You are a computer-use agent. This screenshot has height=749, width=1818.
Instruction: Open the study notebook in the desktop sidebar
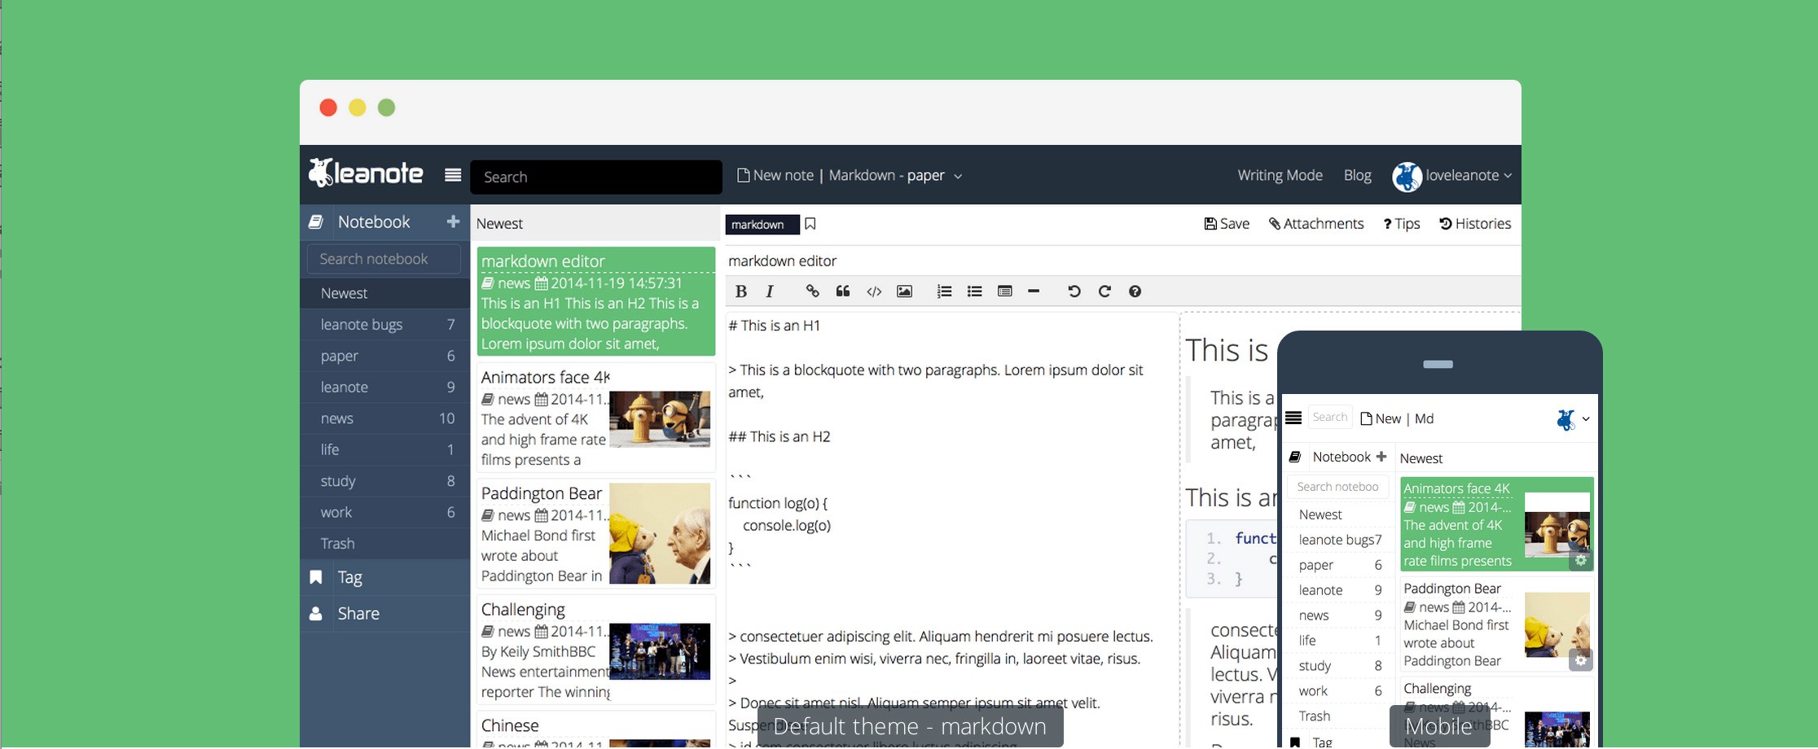(384, 481)
